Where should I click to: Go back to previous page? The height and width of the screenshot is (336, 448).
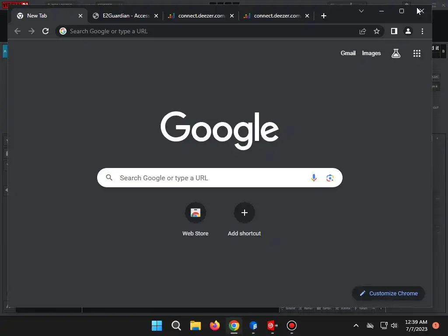coord(17,31)
